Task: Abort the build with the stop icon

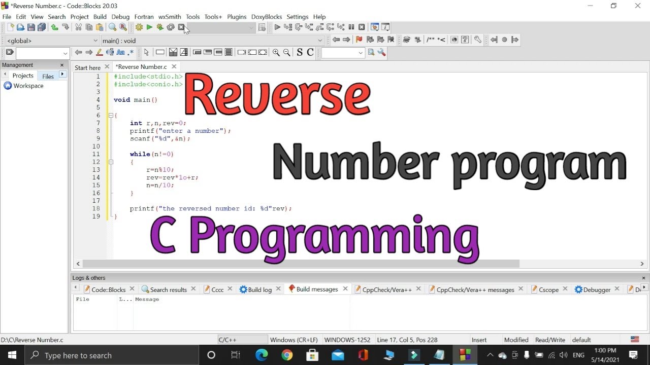Action: coord(181,27)
